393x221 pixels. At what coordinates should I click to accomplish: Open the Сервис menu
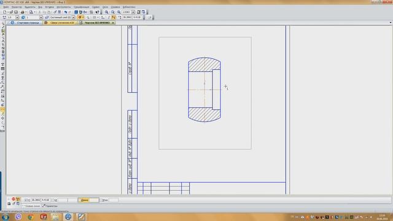click(96, 7)
